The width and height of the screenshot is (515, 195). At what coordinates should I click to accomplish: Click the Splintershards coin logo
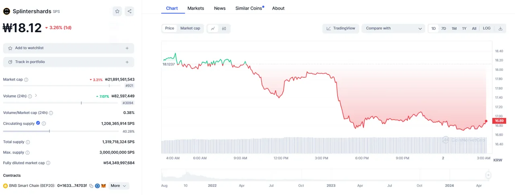click(x=6, y=11)
